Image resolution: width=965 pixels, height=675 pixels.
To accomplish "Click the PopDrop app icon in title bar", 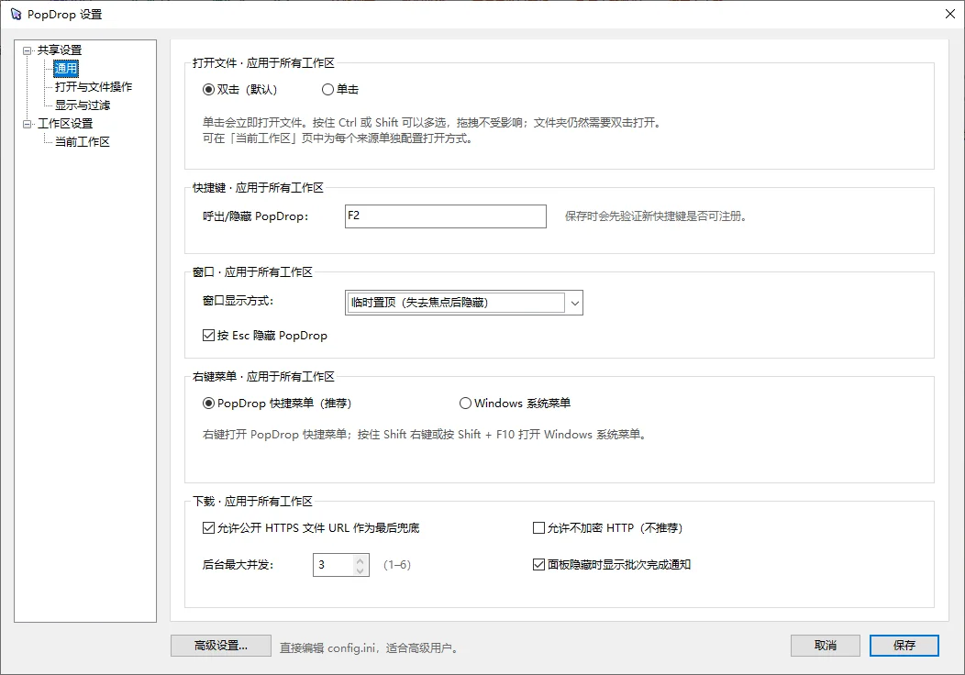I will click(x=16, y=14).
